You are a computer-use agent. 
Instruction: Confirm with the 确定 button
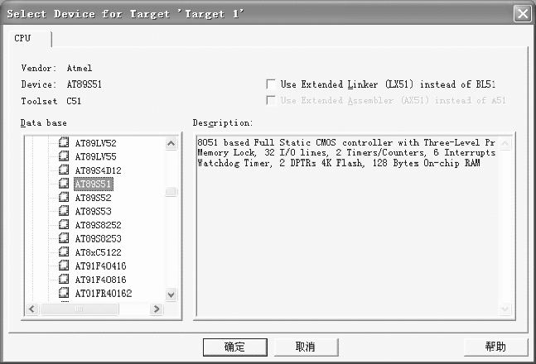[234, 347]
